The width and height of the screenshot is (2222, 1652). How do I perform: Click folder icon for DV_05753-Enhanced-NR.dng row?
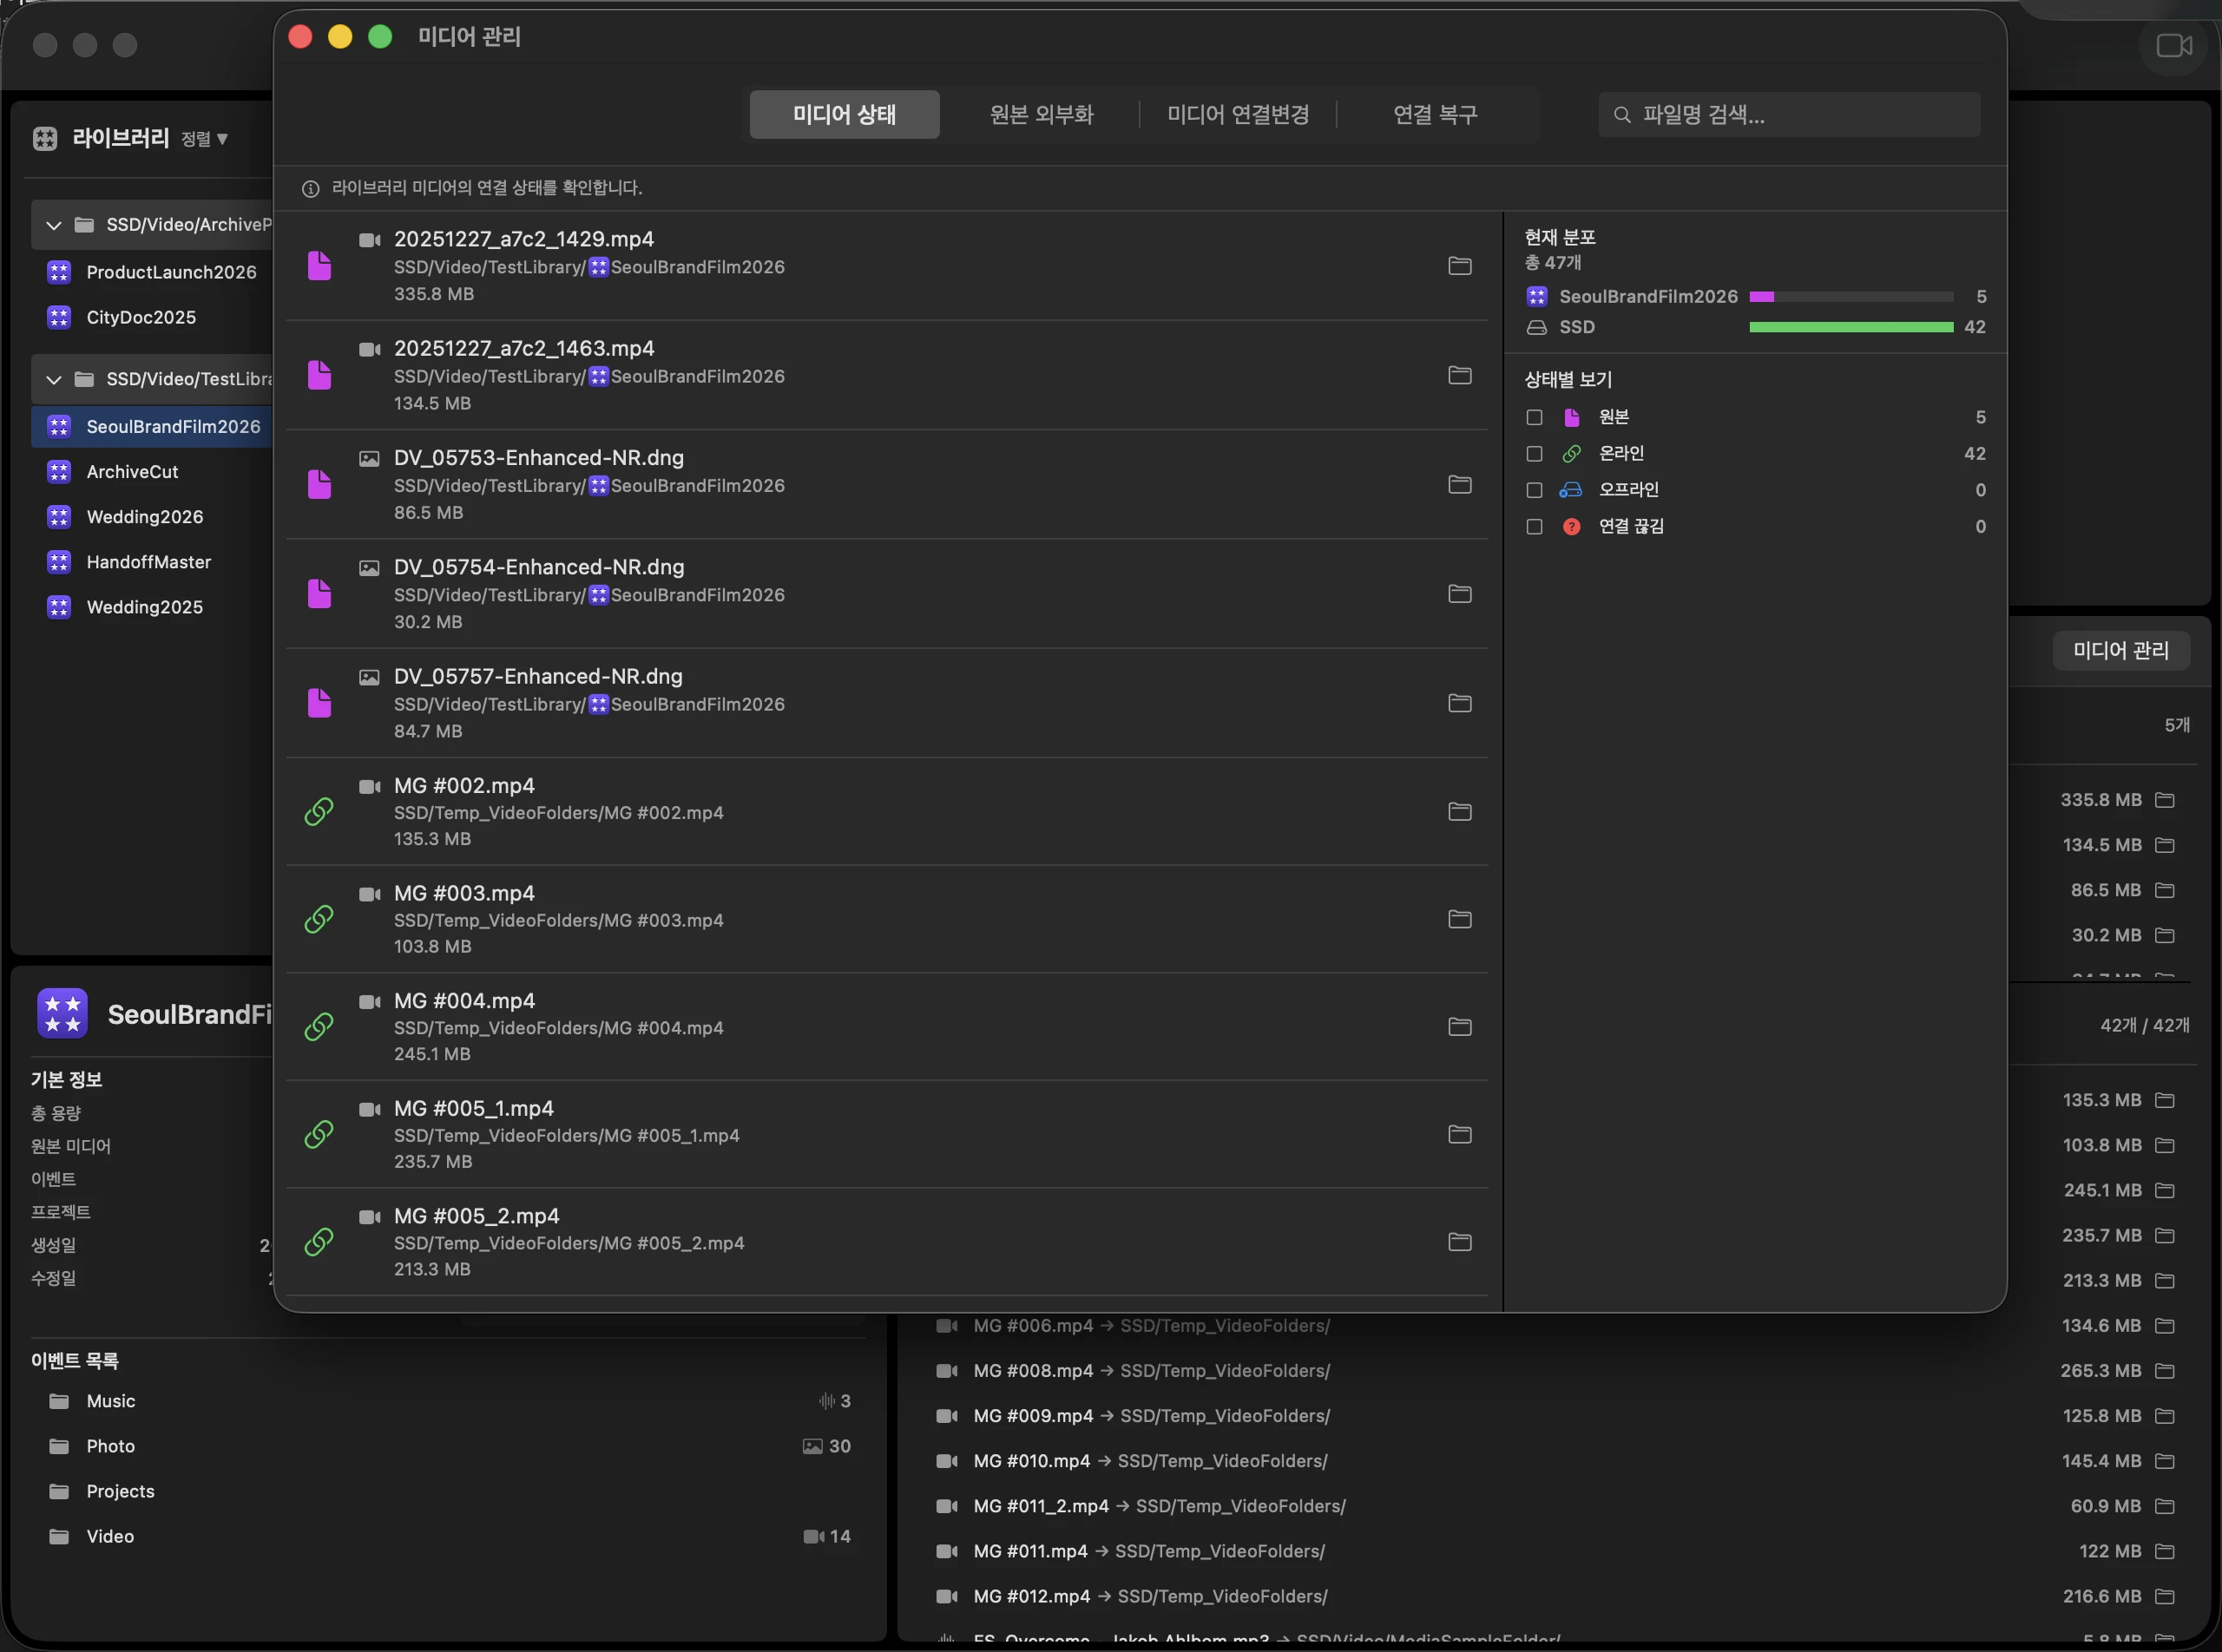(x=1460, y=484)
